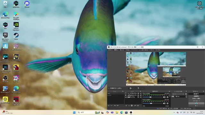Click add source plus icon in OBS
The width and height of the screenshot is (205, 115).
[x=126, y=105]
